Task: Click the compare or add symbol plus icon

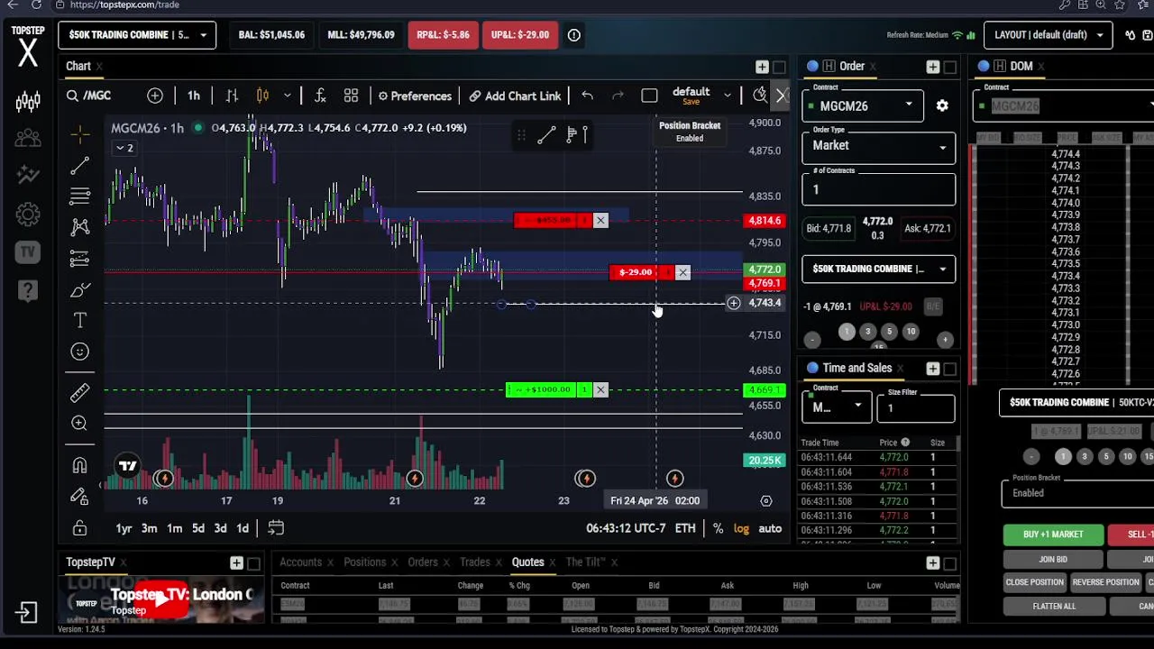Action: coord(155,96)
